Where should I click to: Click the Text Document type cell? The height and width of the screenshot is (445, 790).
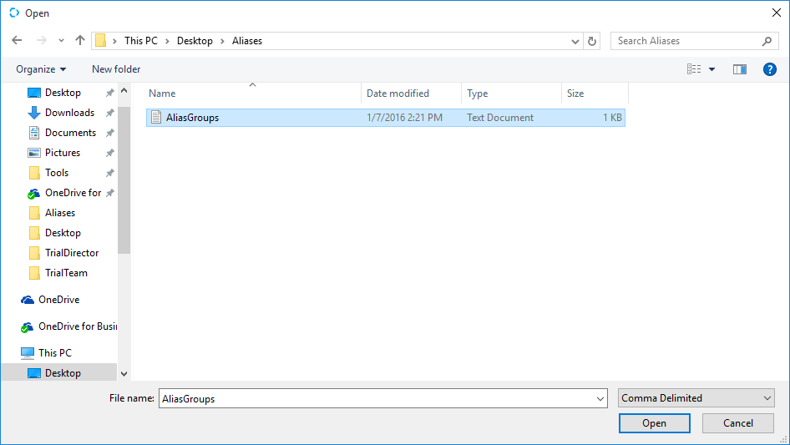(499, 118)
